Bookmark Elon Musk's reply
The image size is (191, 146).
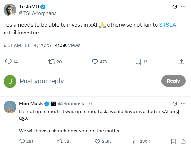(x=173, y=141)
